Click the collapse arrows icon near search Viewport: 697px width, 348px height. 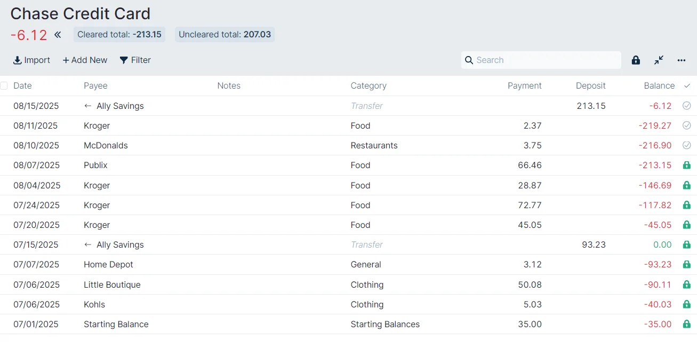659,60
